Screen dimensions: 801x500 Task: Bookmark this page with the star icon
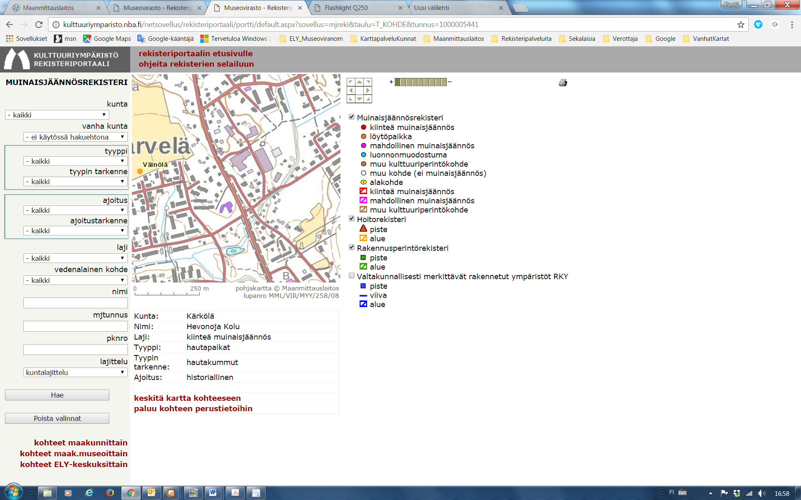(741, 25)
